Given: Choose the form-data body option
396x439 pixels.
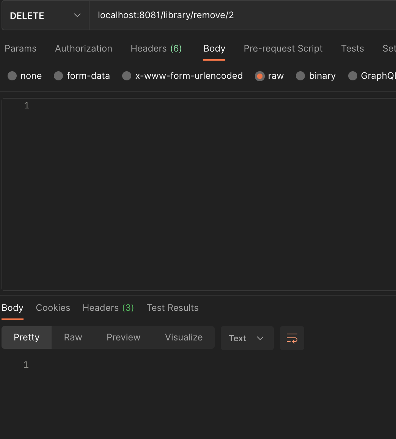Looking at the screenshot, I should click(58, 76).
